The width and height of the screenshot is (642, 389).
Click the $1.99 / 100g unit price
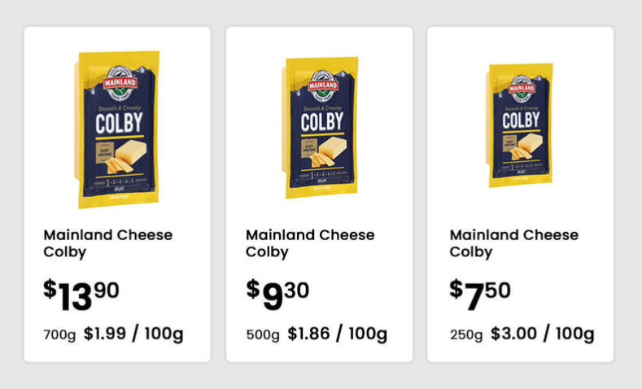click(133, 334)
